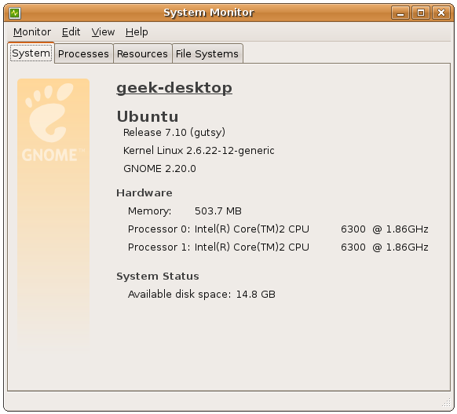The width and height of the screenshot is (457, 414).
Task: Click the Available disk space value
Action: click(256, 294)
